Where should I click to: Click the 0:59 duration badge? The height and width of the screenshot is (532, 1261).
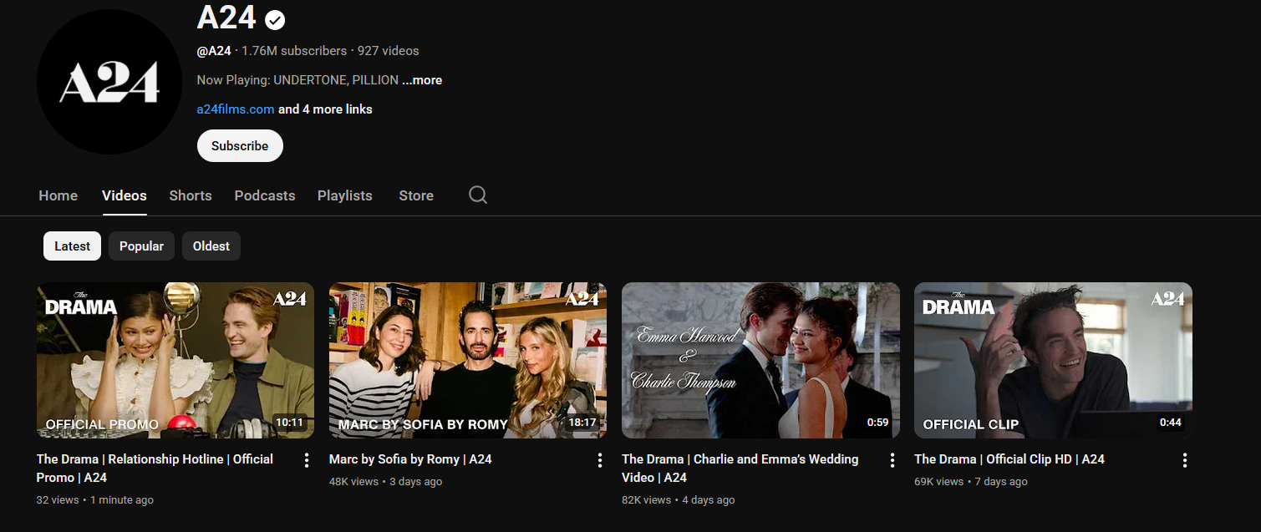pos(877,423)
